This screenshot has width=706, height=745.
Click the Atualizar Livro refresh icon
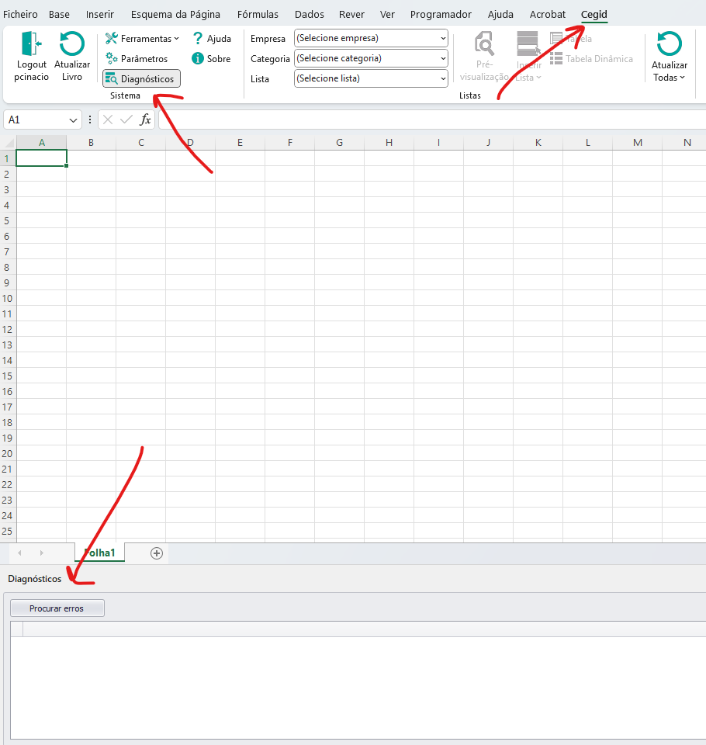coord(72,43)
